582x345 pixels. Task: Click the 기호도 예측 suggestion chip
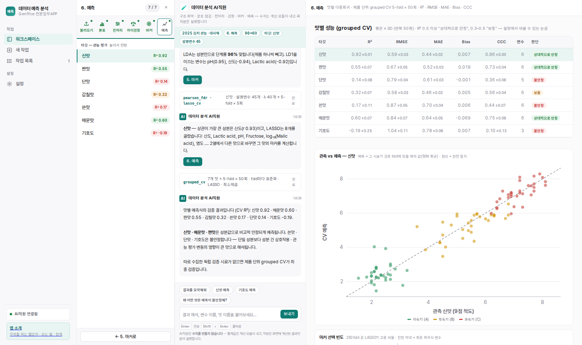(247, 290)
